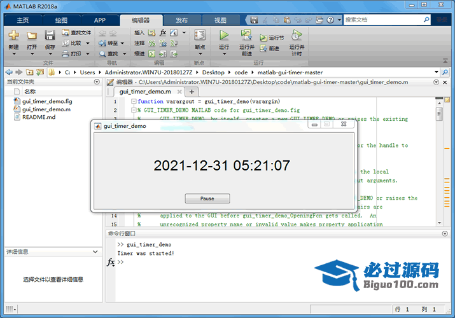The width and height of the screenshot is (455, 318).
Task: Click the up one level folder icon
Action: pyautogui.click(x=29, y=72)
